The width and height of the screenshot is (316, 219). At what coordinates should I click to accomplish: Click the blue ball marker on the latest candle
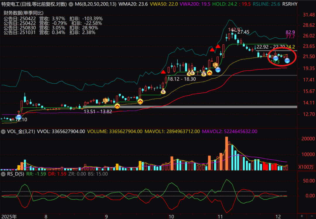[287, 61]
